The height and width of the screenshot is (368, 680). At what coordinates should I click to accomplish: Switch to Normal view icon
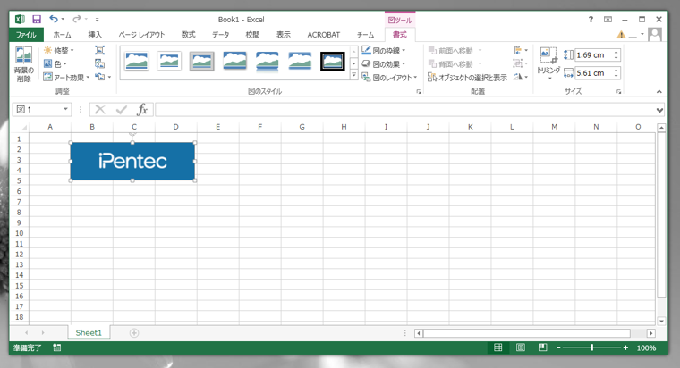click(x=497, y=347)
